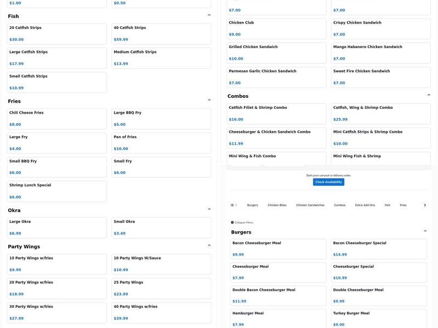Image resolution: width=438 pixels, height=328 pixels.
Task: Add the Large Okra item
Action: click(57, 227)
